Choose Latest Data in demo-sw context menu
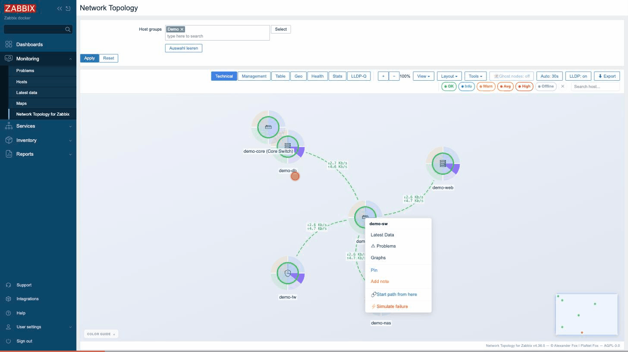Screen dimensions: 628x352 coord(398,235)
